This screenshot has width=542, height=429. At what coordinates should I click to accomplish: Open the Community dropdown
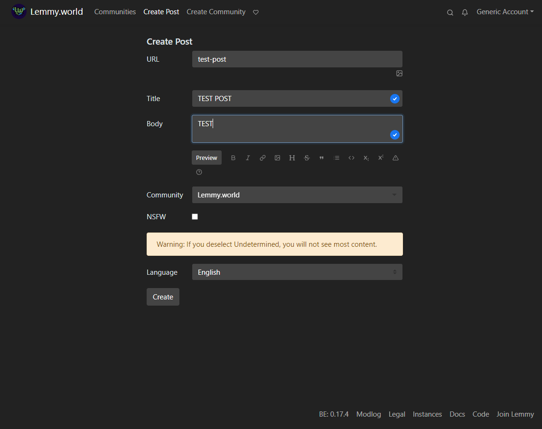coord(297,195)
